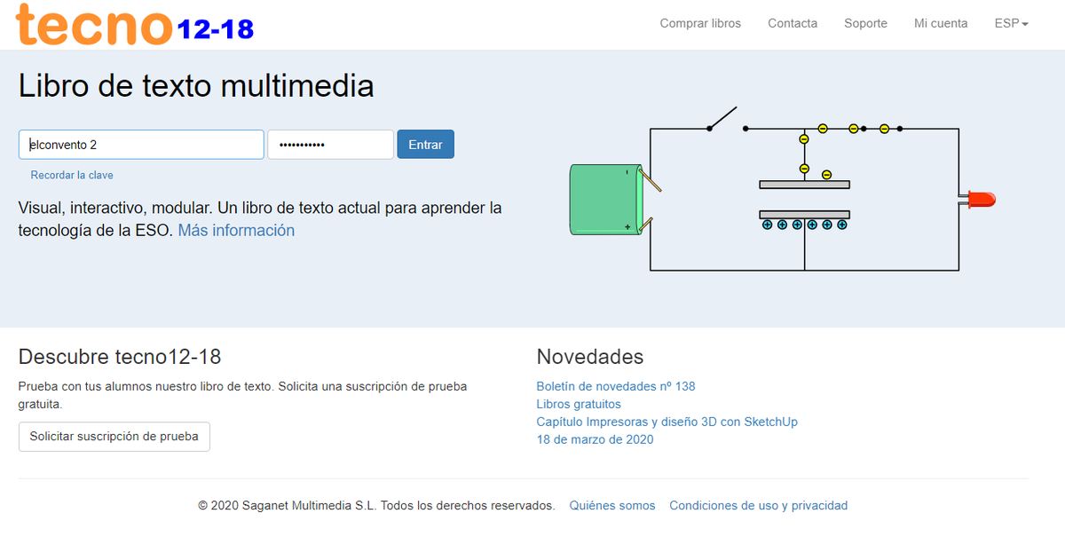The image size is (1065, 537).
Task: Click the copyright Saganet Multimedia text
Action: point(376,505)
